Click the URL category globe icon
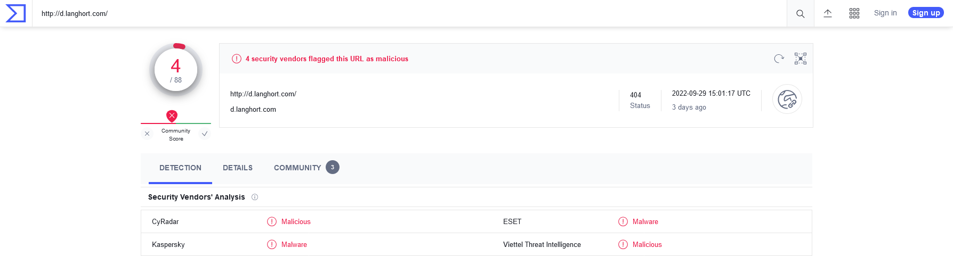This screenshot has height=256, width=953. 787,100
